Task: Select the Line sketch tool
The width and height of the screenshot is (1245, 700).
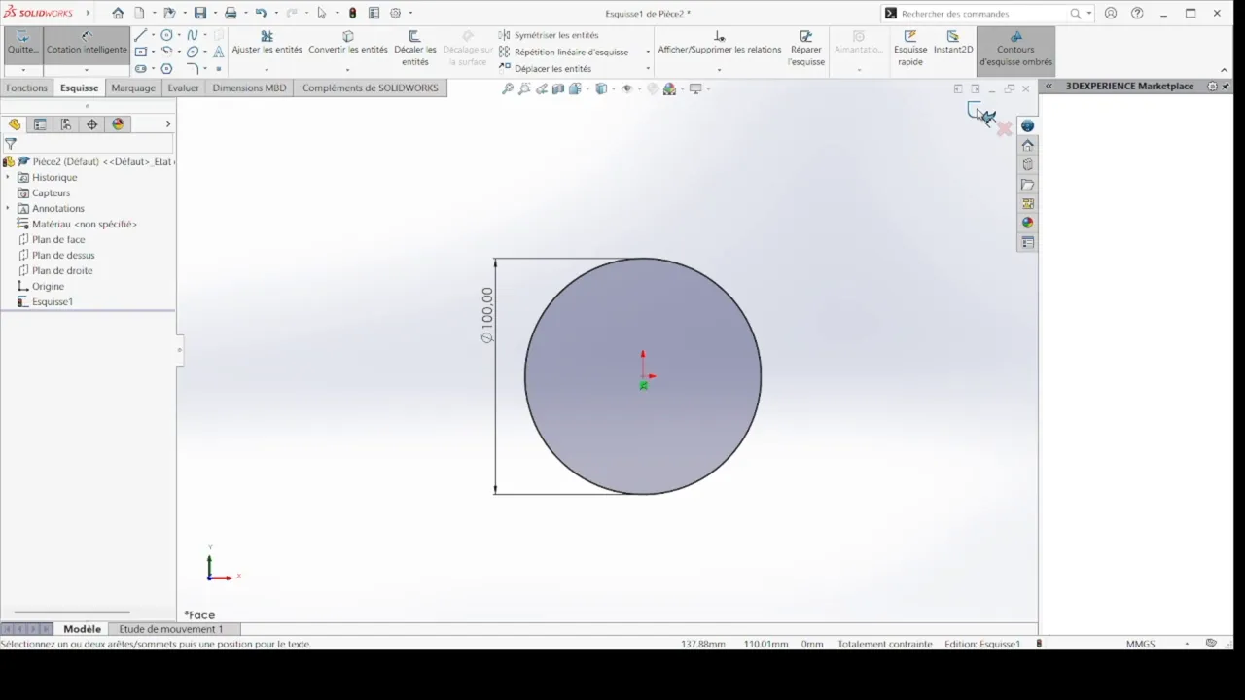Action: coord(141,35)
